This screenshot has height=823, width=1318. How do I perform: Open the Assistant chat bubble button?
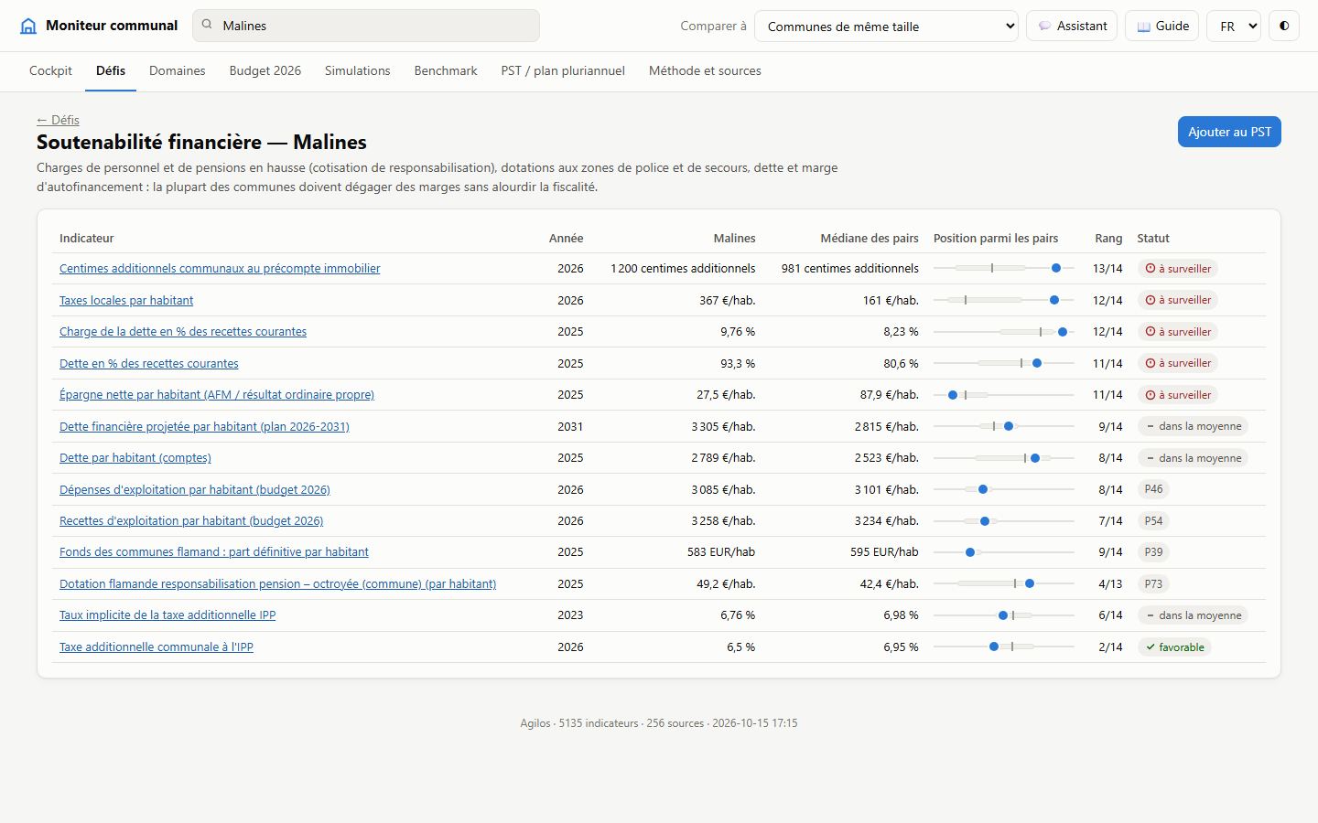coord(1072,26)
